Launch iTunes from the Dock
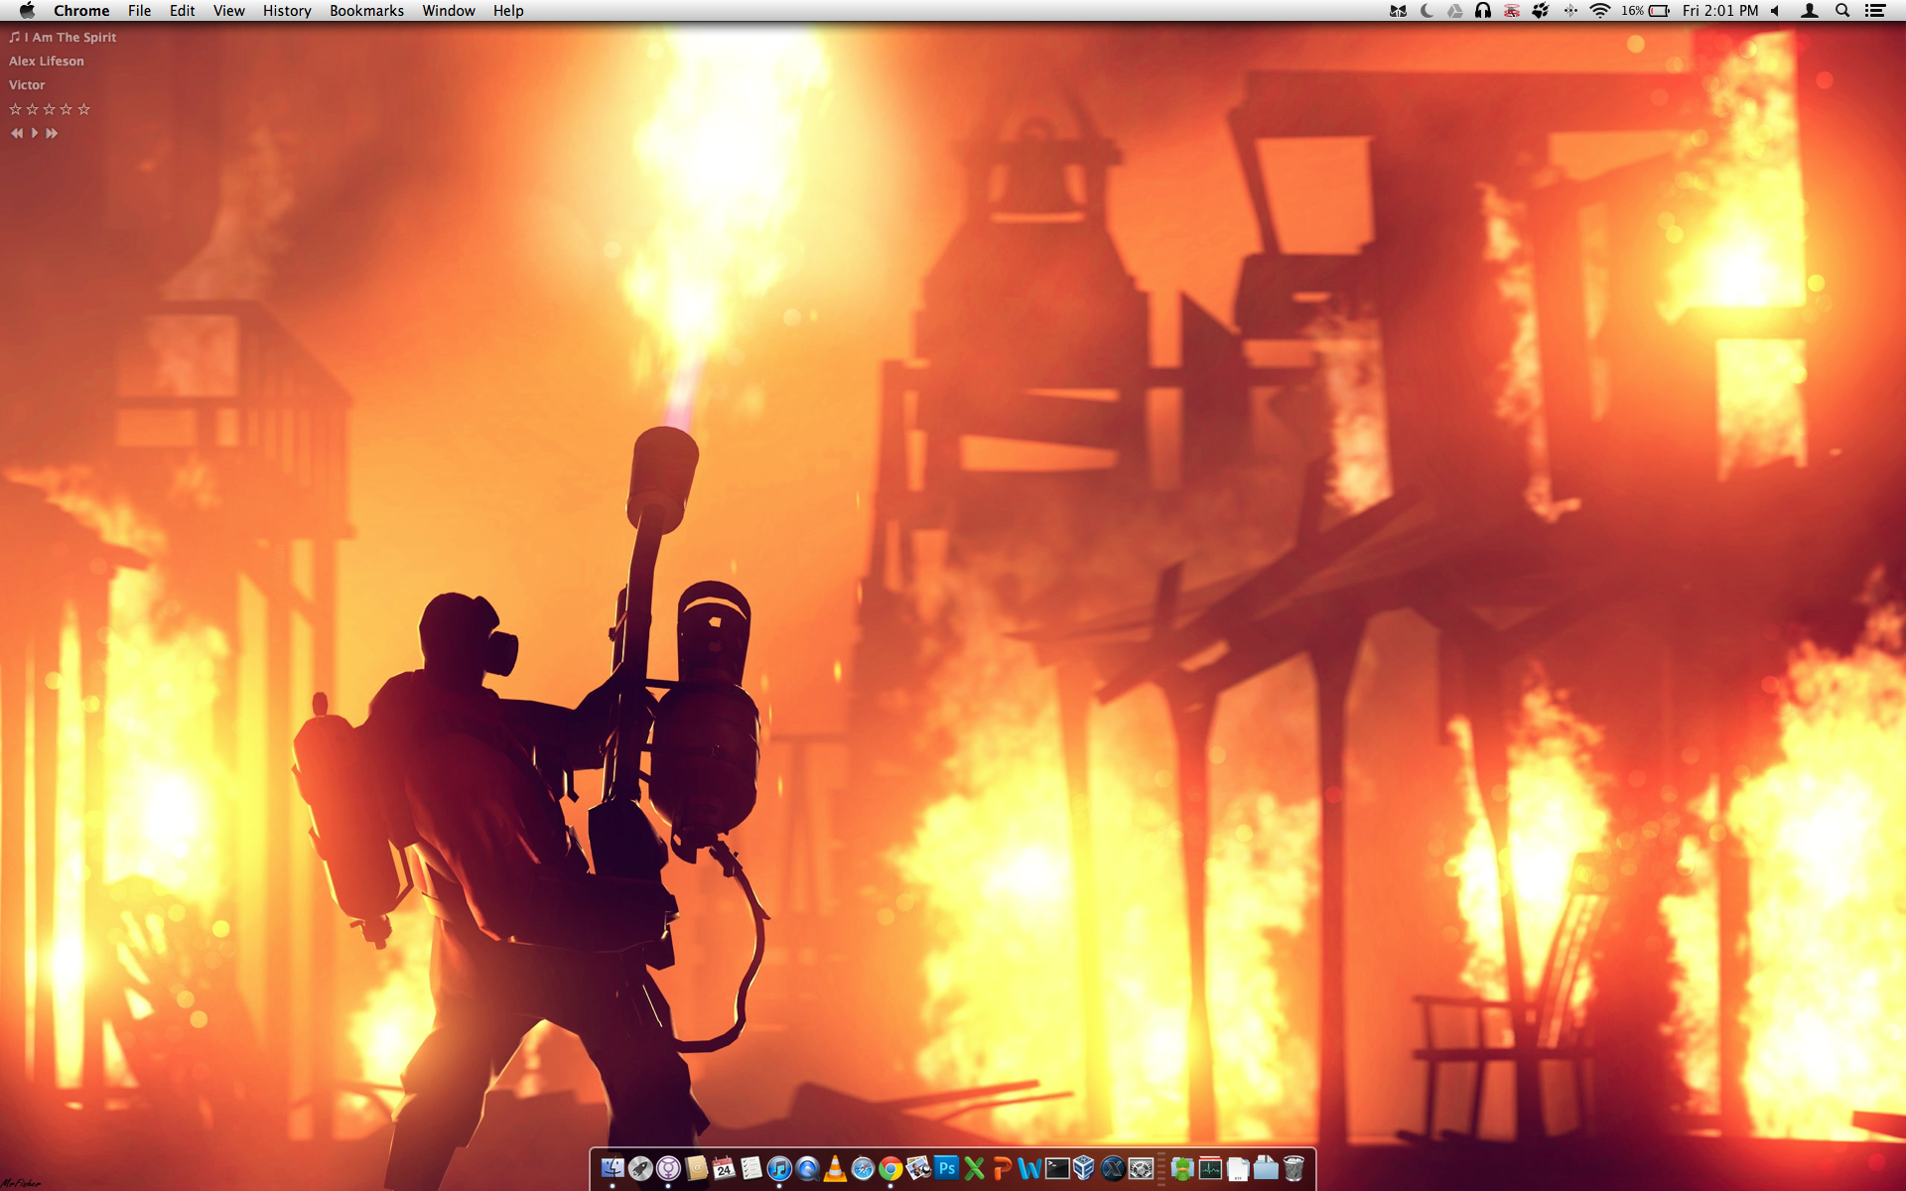 click(779, 1169)
